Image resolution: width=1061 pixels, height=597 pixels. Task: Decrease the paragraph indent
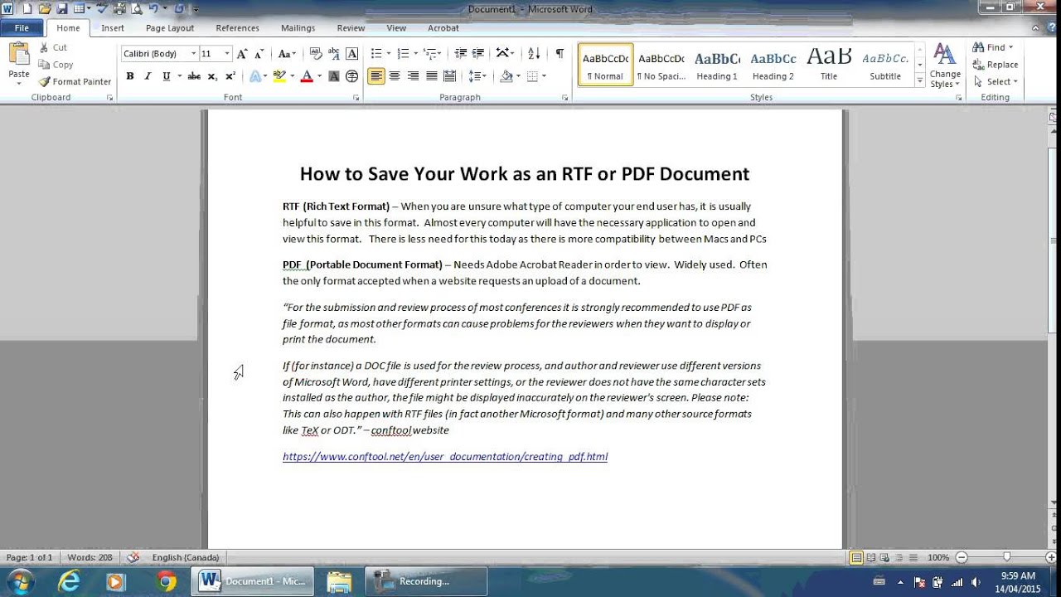pos(460,54)
